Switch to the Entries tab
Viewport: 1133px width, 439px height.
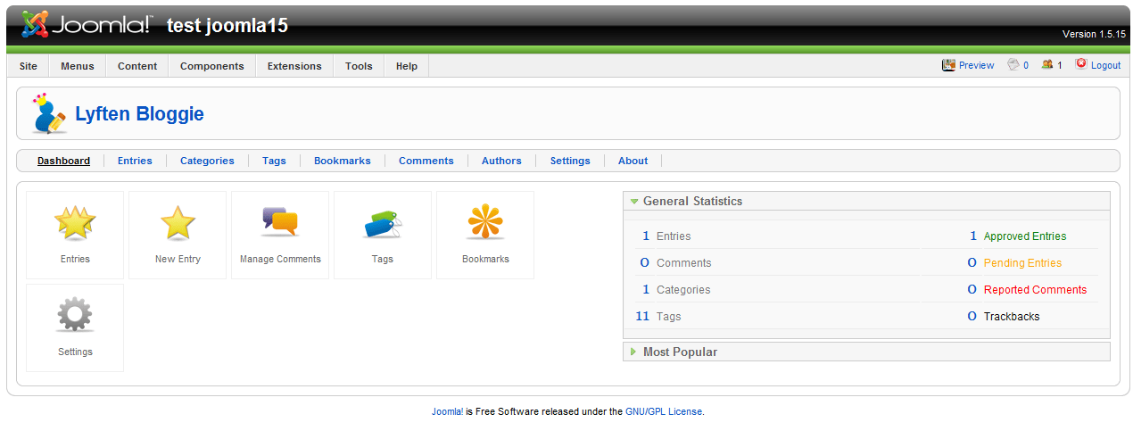pos(135,161)
